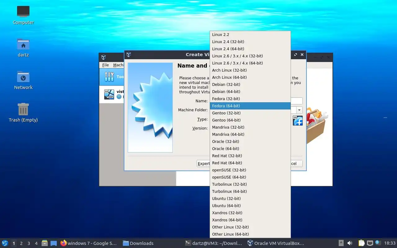Pick openSUSE (64-bit) version

[x=250, y=177]
